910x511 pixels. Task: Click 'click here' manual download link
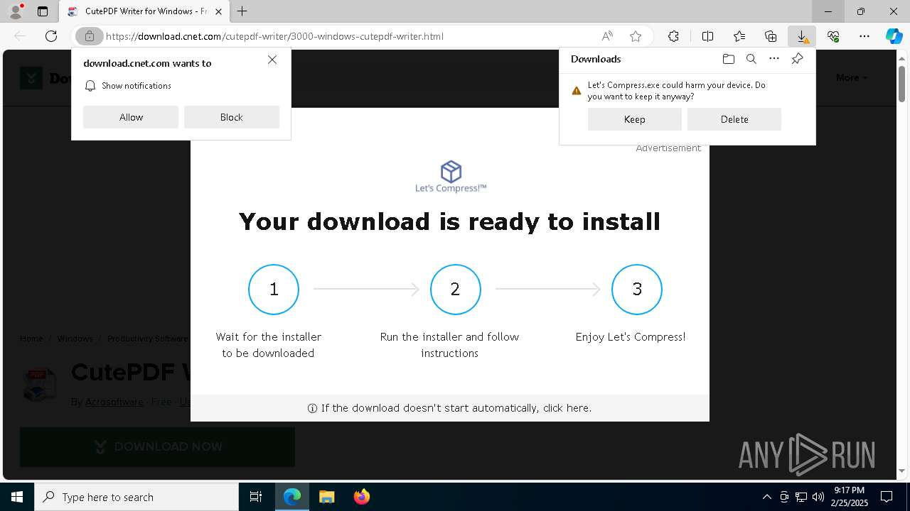[567, 408]
